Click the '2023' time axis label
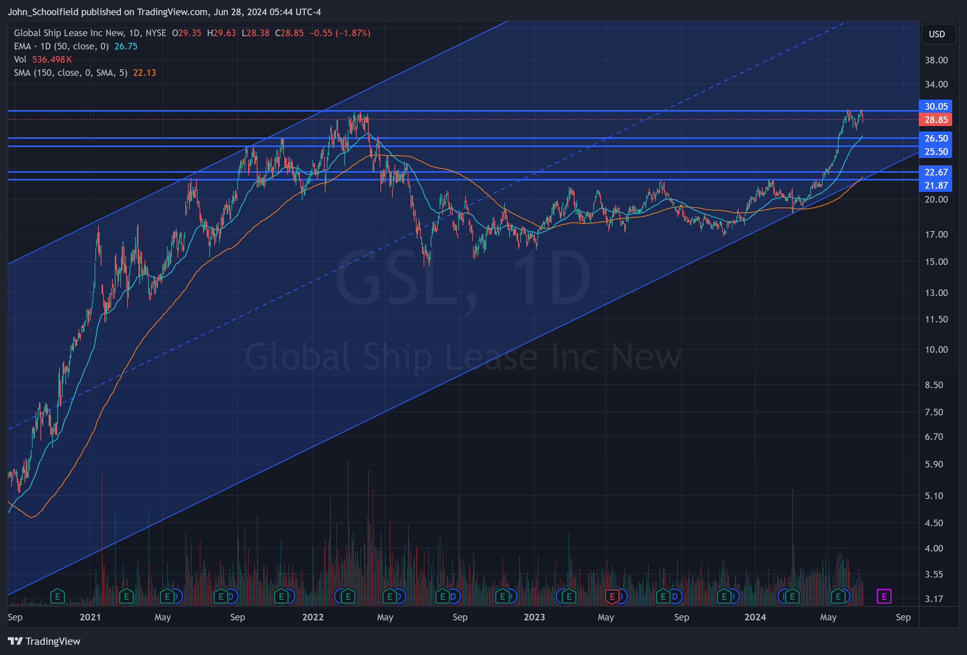This screenshot has width=967, height=655. (534, 617)
